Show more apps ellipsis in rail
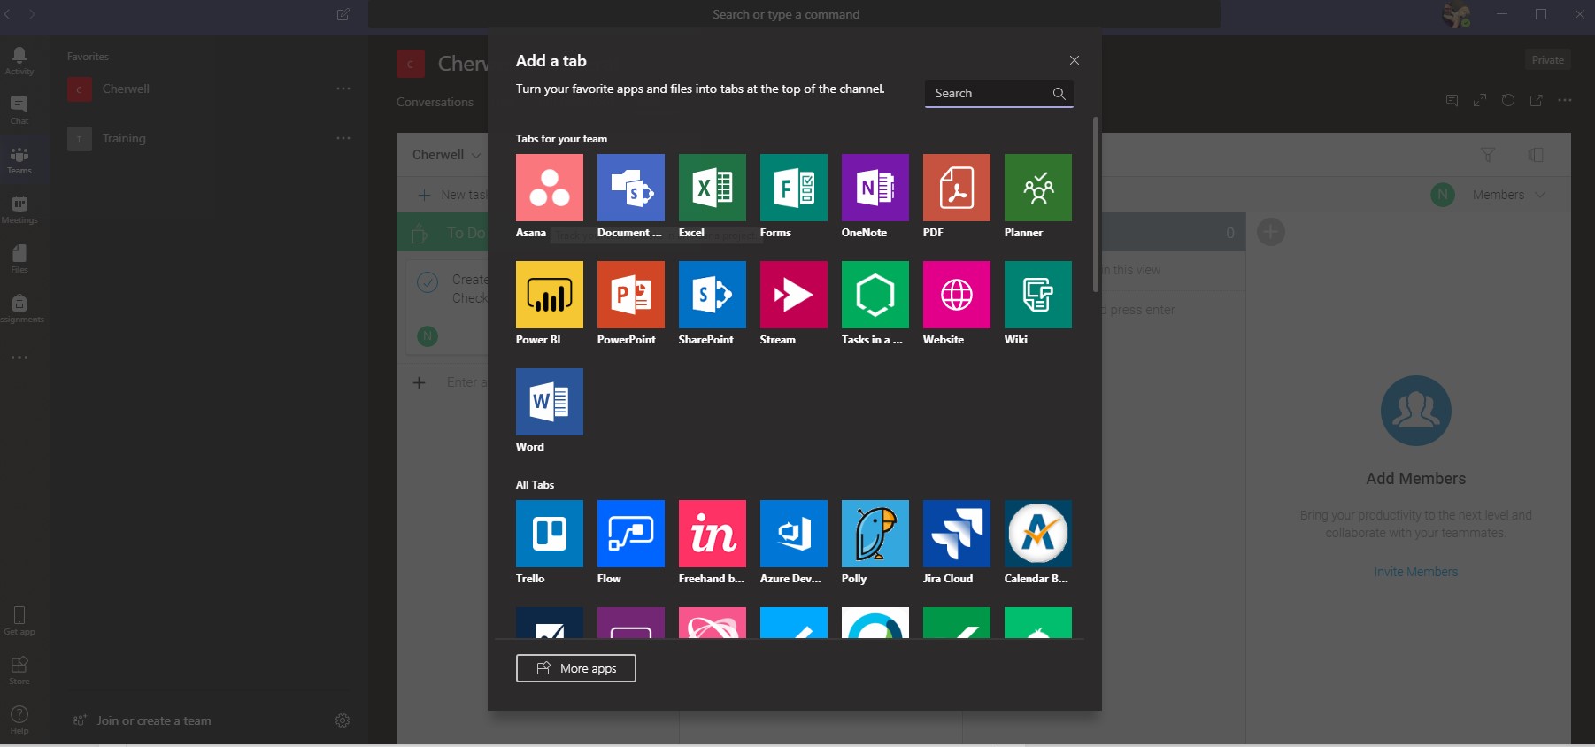Image resolution: width=1595 pixels, height=747 pixels. tap(19, 358)
